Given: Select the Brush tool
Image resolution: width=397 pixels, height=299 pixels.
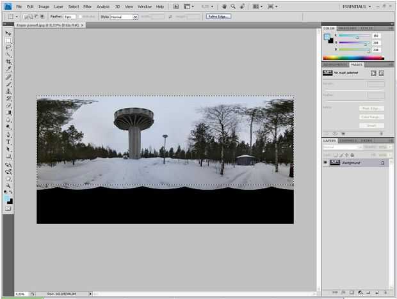Looking at the screenshot, I should pyautogui.click(x=8, y=84).
